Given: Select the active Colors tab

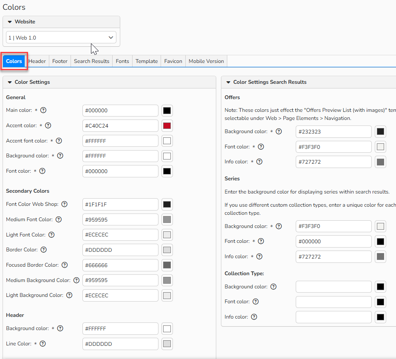Looking at the screenshot, I should click(14, 61).
